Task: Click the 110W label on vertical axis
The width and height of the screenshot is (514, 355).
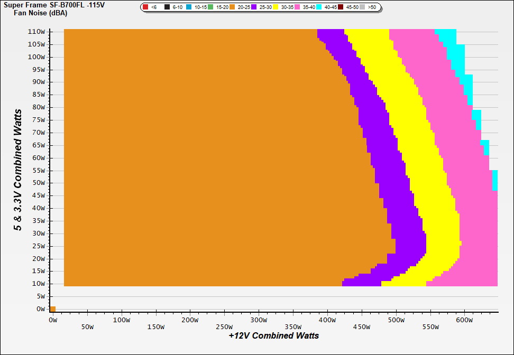Action: pos(36,32)
